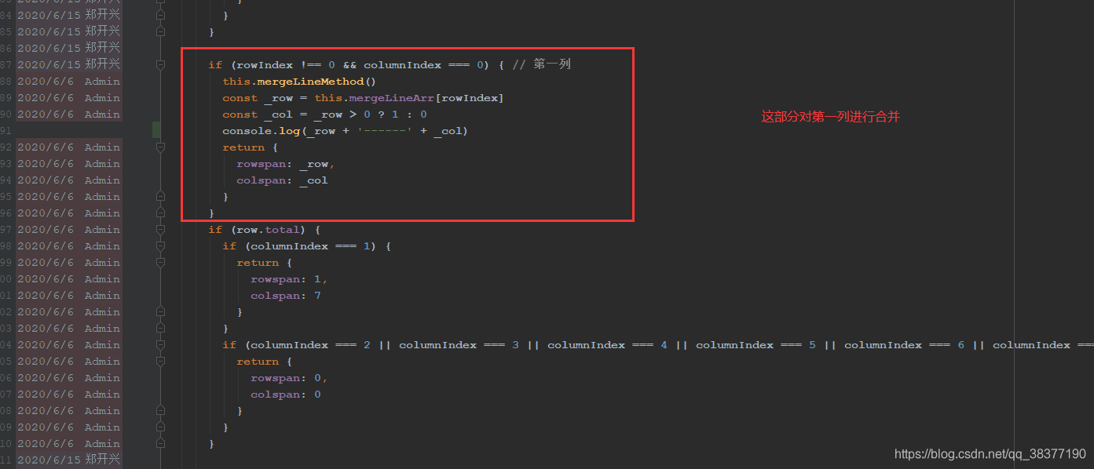Click line number 91 in the gutter
The width and height of the screenshot is (1094, 469).
click(6, 130)
